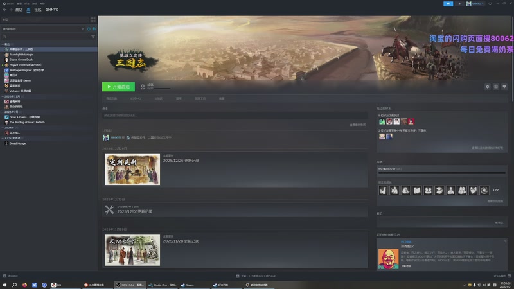514x289 pixels.
Task: Click the 2025/12/26 update notes title
Action: point(181,161)
